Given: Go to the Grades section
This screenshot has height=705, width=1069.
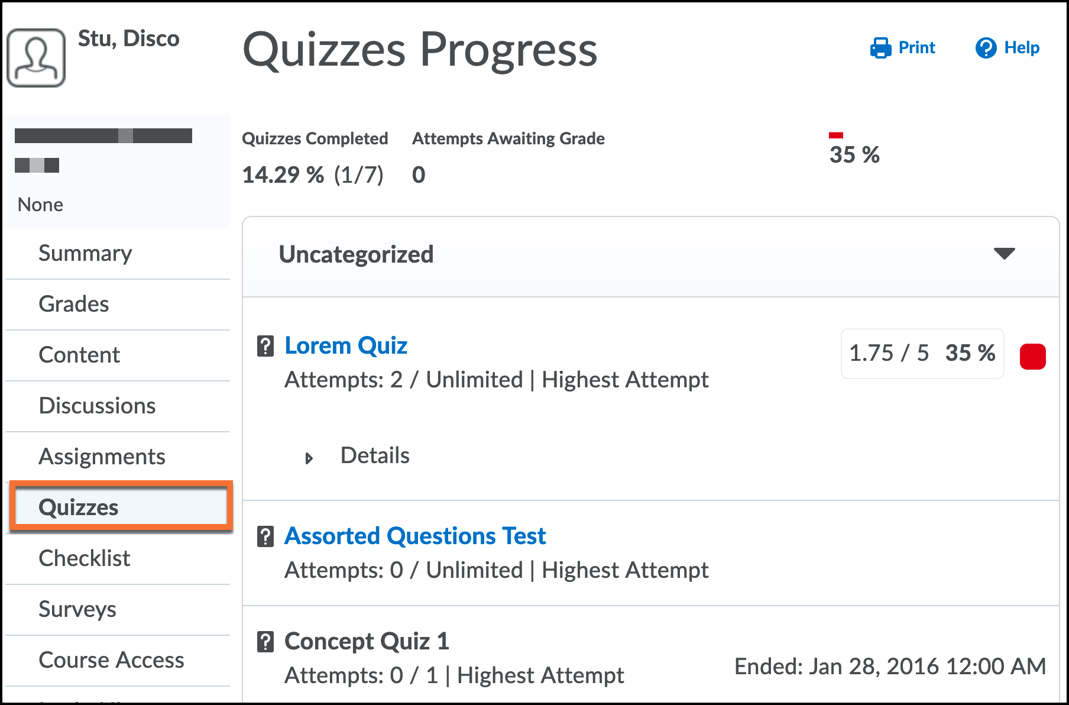Looking at the screenshot, I should [74, 304].
